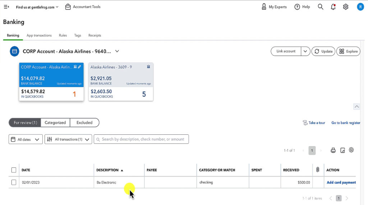Open the notifications bell
368x205 pixels.
[333, 7]
